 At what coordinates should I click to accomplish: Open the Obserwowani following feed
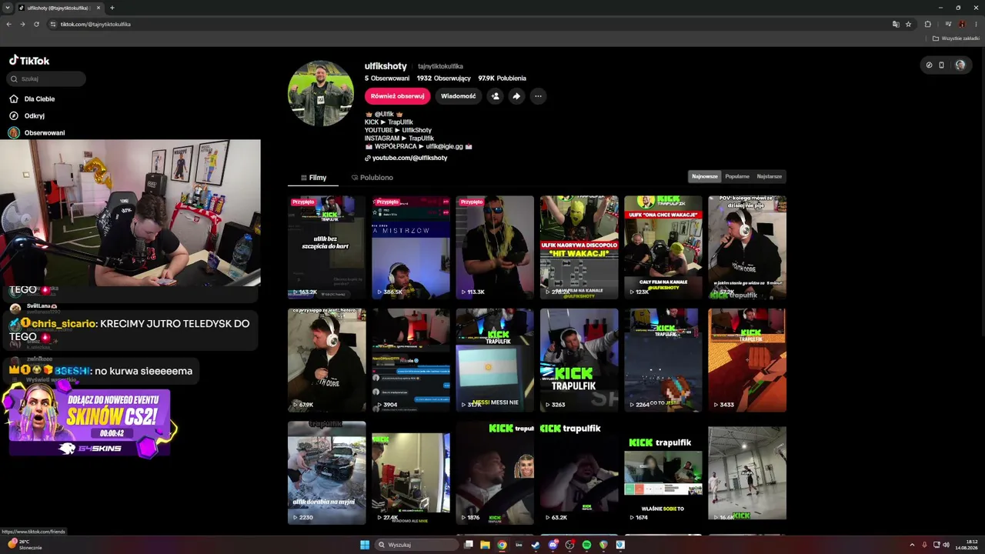37,132
